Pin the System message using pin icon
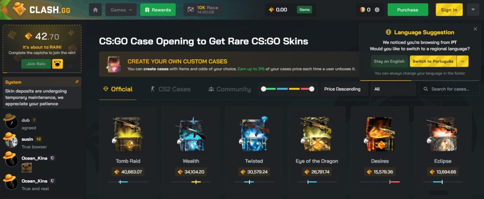 tap(77, 82)
